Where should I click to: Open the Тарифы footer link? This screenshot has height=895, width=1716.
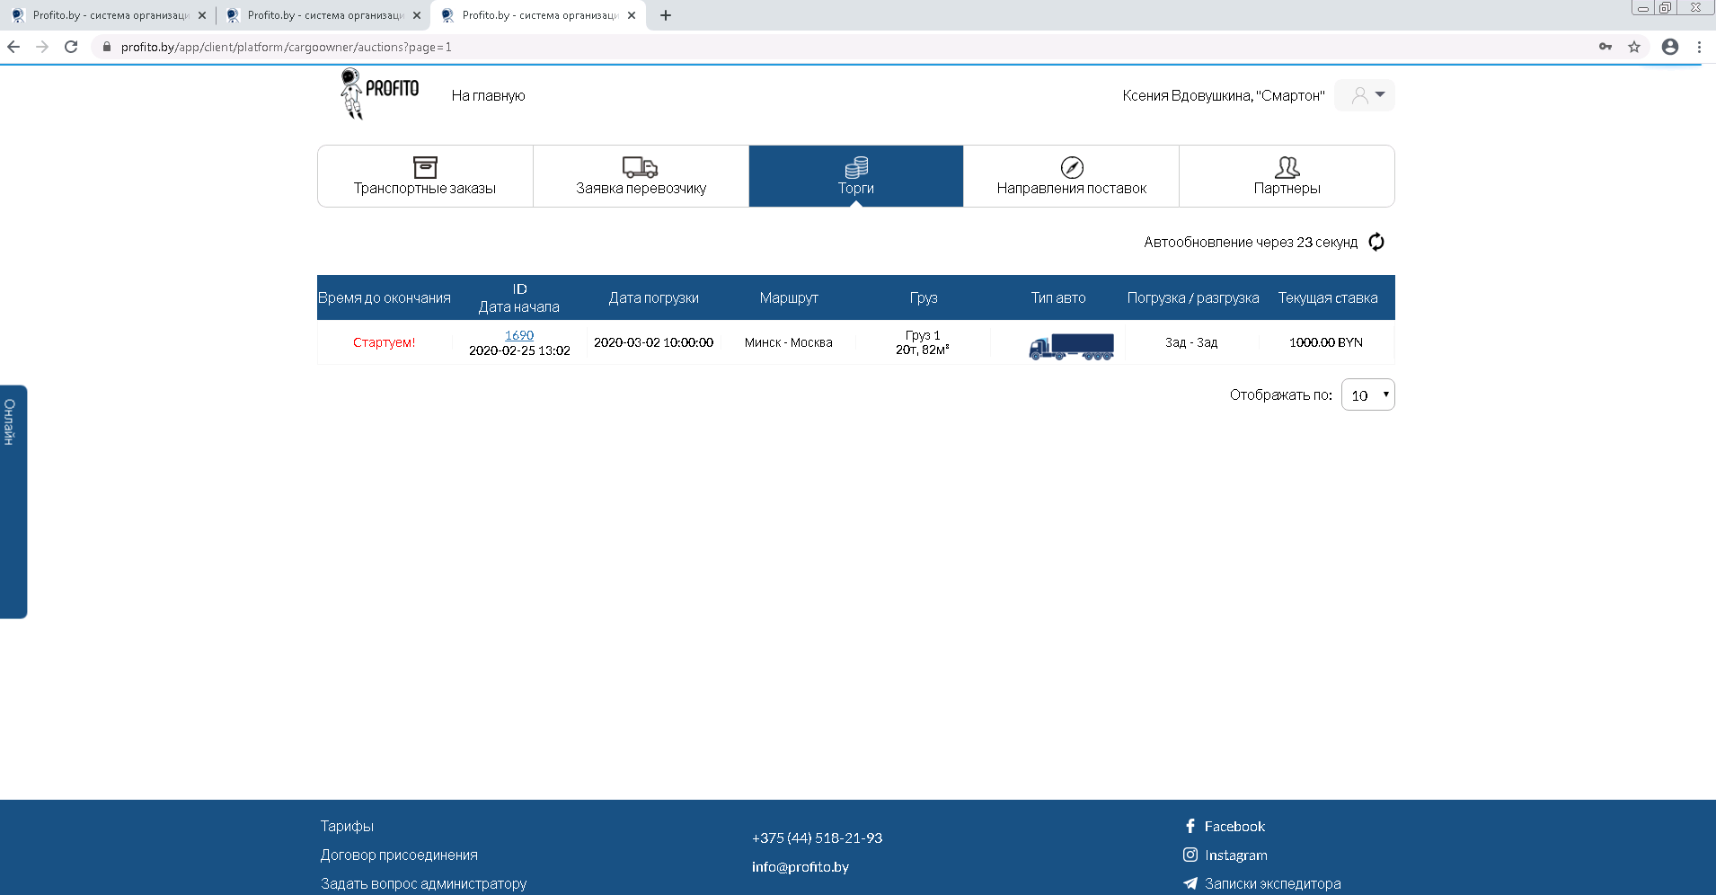coord(347,827)
